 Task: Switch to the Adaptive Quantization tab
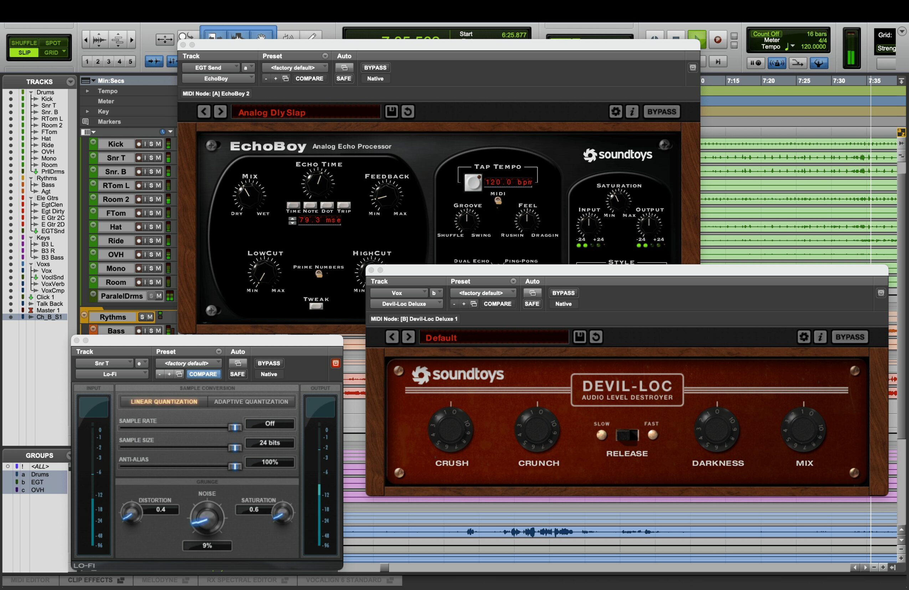coord(251,402)
